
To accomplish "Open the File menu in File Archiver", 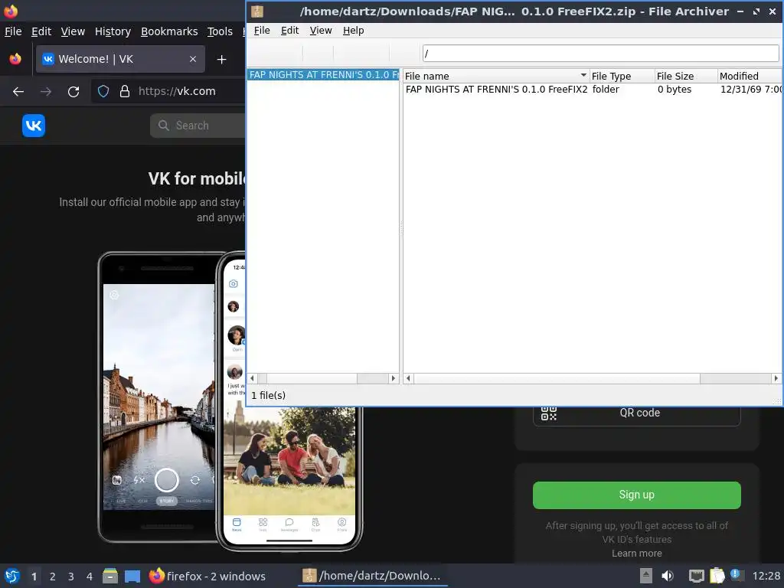I will pyautogui.click(x=262, y=31).
